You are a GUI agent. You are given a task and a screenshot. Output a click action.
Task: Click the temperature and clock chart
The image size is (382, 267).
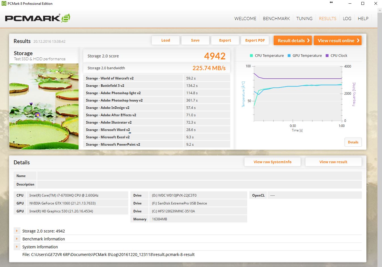point(298,94)
